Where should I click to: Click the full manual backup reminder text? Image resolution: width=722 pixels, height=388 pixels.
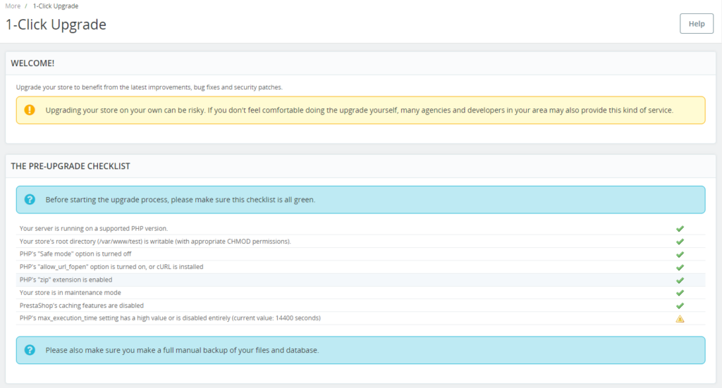pos(182,350)
